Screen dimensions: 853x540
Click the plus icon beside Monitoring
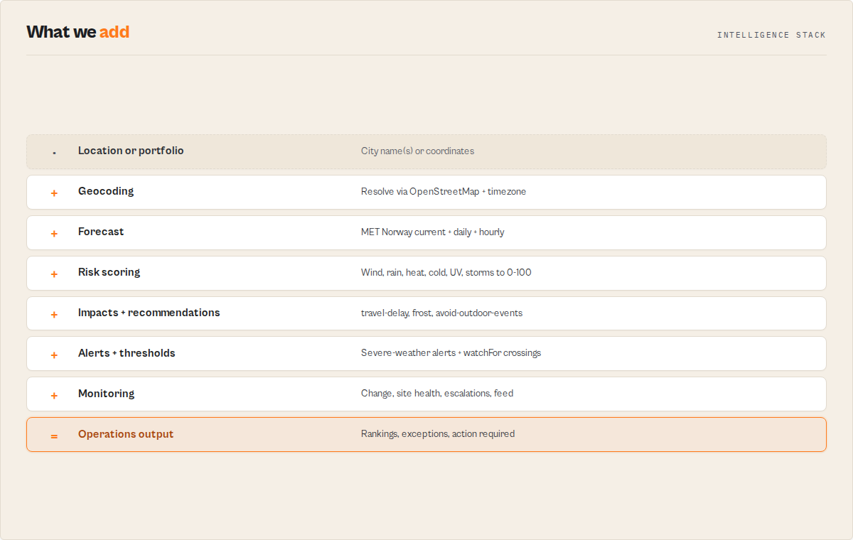coord(54,396)
